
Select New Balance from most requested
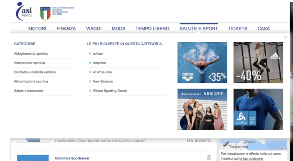point(103,81)
